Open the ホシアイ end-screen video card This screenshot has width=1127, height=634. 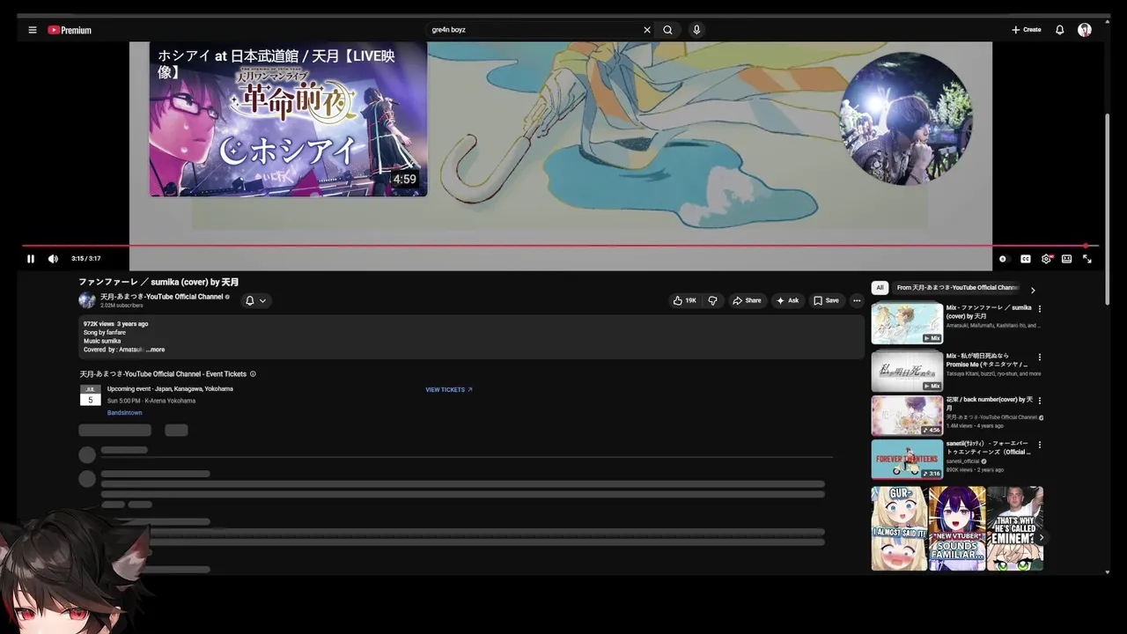coord(288,119)
